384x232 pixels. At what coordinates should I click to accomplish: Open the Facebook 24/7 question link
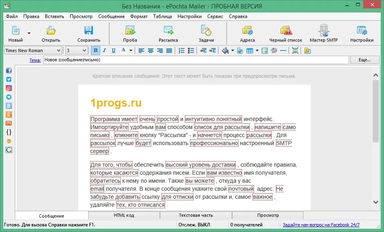pos(321,225)
